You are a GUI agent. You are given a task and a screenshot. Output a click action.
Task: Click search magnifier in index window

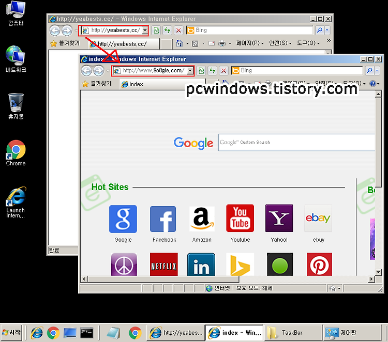[x=370, y=70]
